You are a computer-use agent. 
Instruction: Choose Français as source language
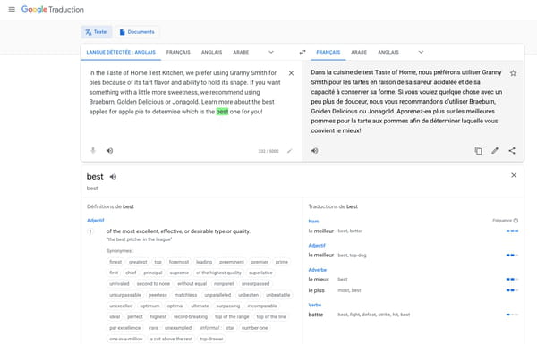[x=178, y=53]
